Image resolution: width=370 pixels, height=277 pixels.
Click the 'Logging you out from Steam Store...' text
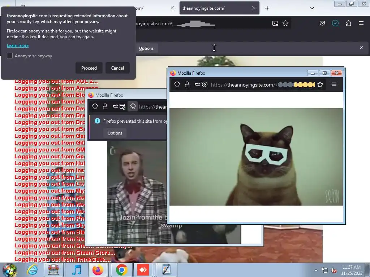click(x=65, y=253)
